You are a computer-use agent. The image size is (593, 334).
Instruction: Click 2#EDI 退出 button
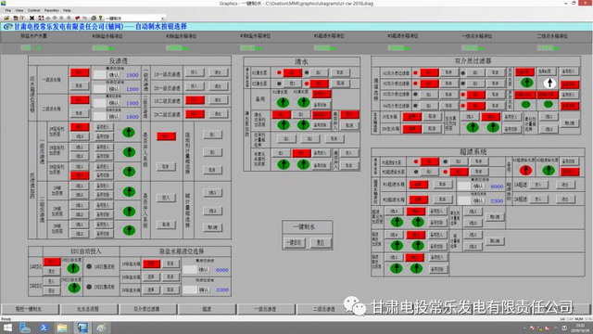pyautogui.click(x=52, y=290)
